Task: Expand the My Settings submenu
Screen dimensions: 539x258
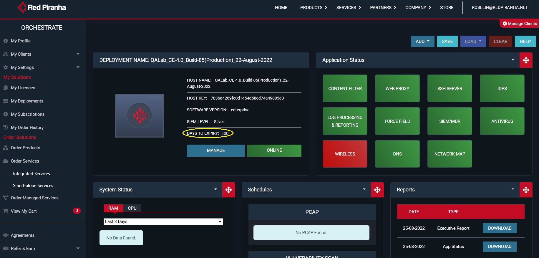Action: [78, 67]
